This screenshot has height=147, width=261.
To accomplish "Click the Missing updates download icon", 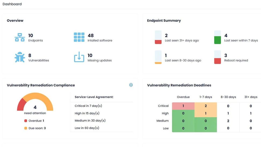I will point(79,57).
